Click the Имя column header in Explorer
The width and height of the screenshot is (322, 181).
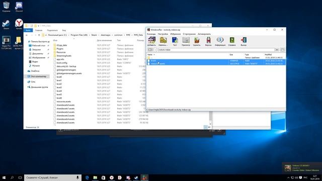(x=55, y=40)
